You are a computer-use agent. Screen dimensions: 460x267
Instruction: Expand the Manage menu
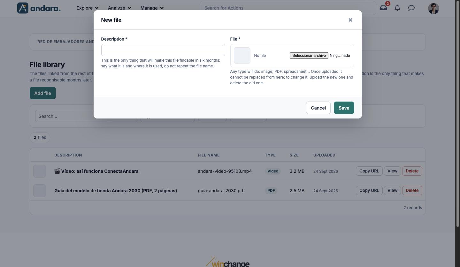[x=152, y=8]
